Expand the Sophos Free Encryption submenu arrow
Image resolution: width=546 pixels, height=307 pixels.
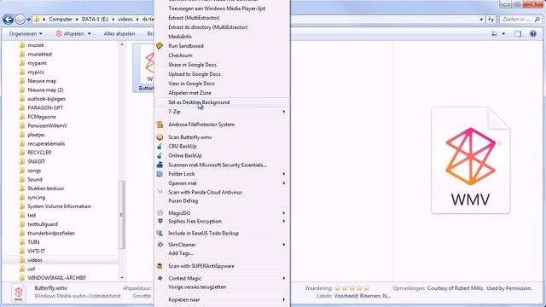(x=284, y=222)
